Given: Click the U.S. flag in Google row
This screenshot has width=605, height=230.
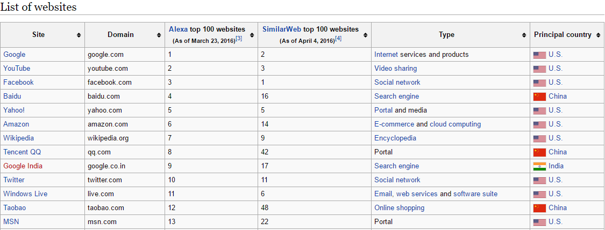Looking at the screenshot, I should (x=539, y=55).
